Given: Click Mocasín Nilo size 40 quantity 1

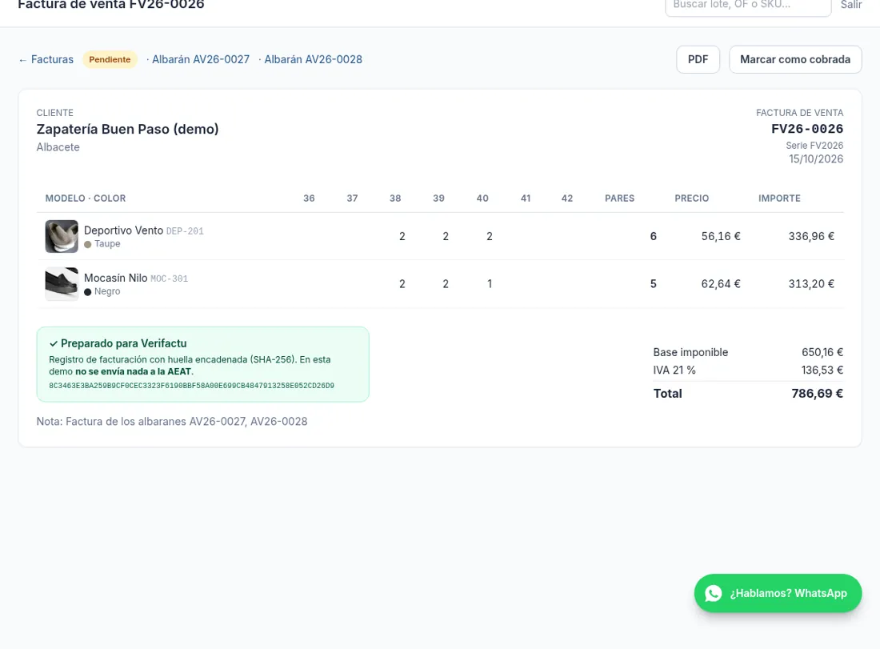Looking at the screenshot, I should [490, 284].
